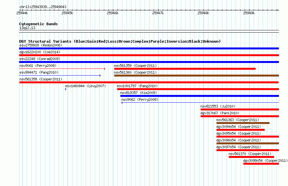Click the nsv9062 (Perry2008) thin blue line
Screen dimensions: 288x186
point(200,103)
